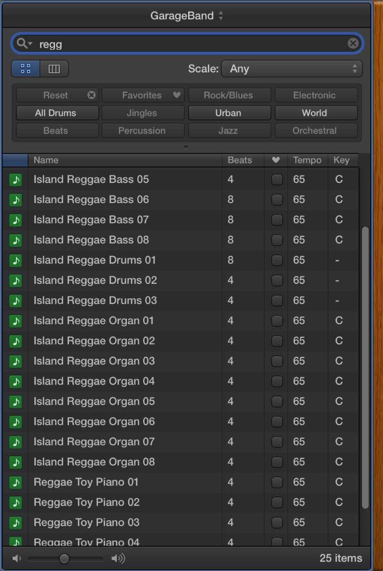Mark Island Reggae Drums 01 as favorite
The image size is (383, 571).
pos(277,260)
